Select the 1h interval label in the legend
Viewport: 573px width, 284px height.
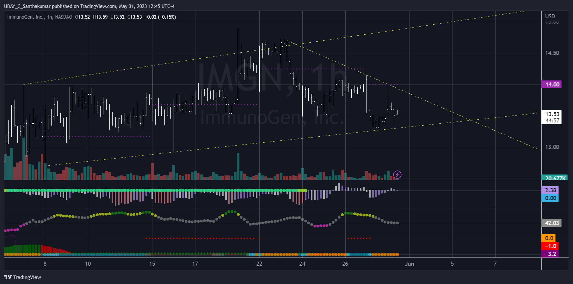[x=50, y=17]
